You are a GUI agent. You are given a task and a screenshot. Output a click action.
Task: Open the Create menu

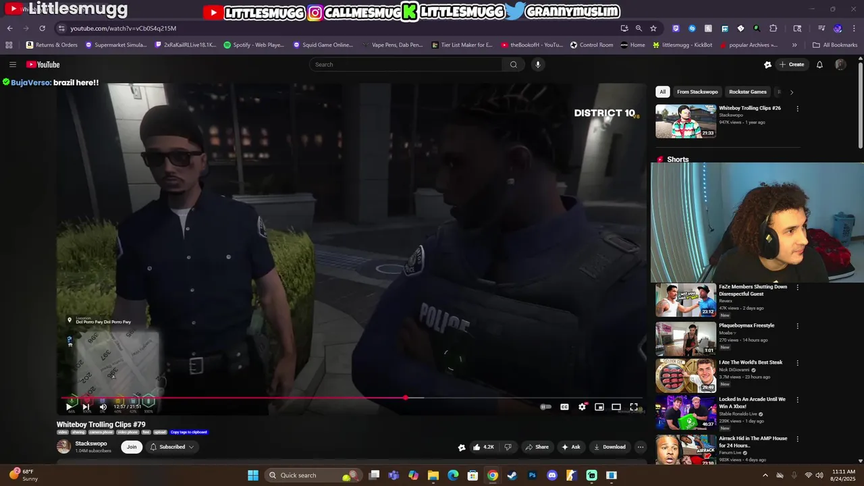click(792, 64)
